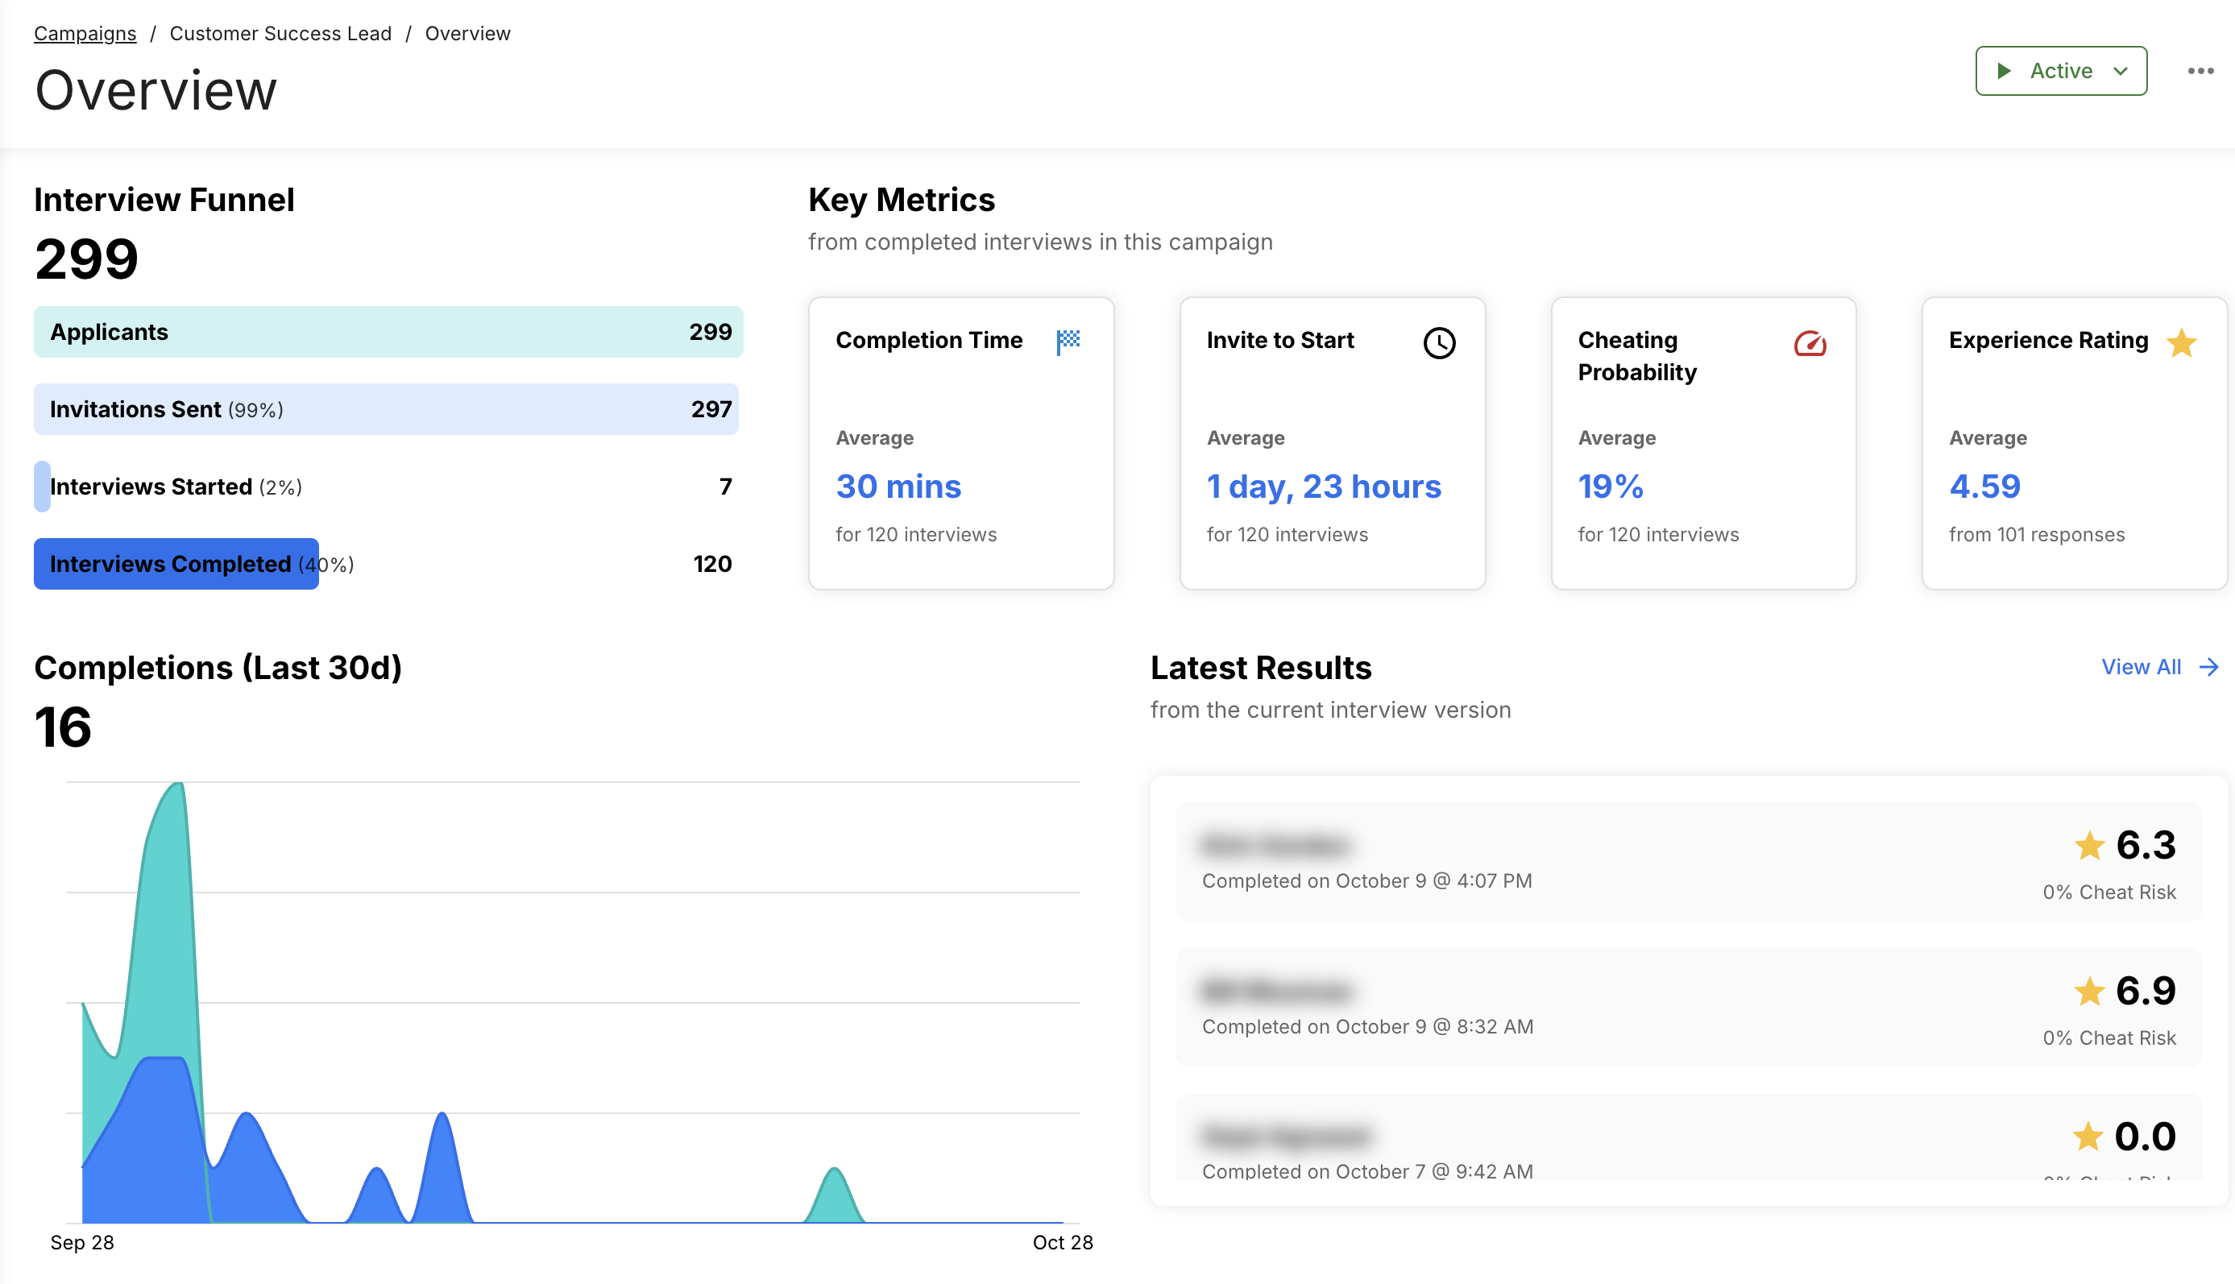
Task: Click the red gauge icon on Cheating Probability
Action: click(1810, 343)
